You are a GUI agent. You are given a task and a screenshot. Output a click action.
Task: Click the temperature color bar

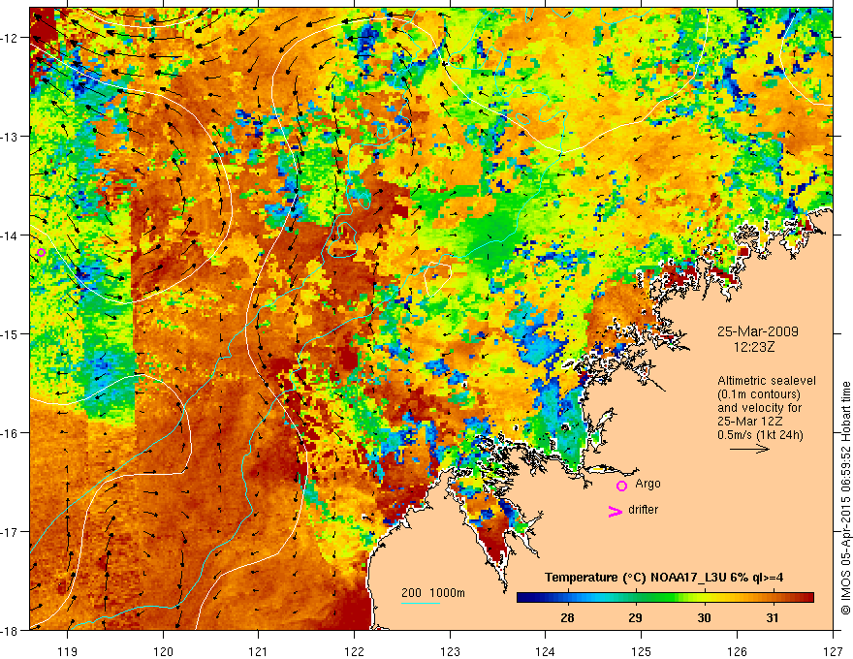(x=665, y=598)
